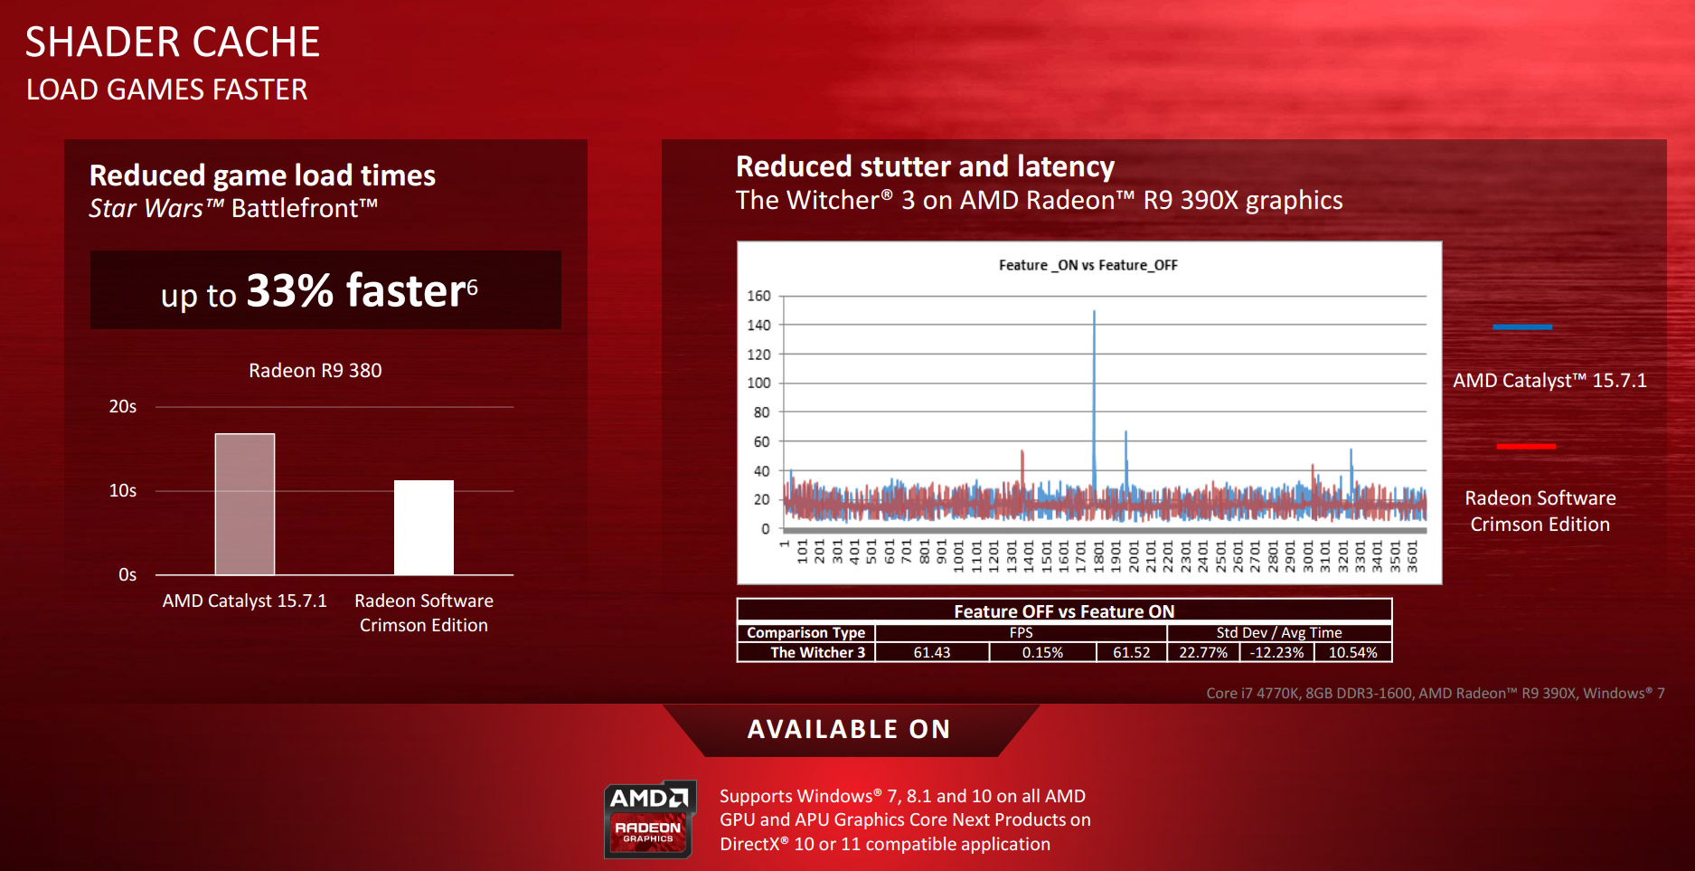Screen dimensions: 1695x871
Task: Click the 'Radeon R9 380' chart label
Action: (315, 370)
